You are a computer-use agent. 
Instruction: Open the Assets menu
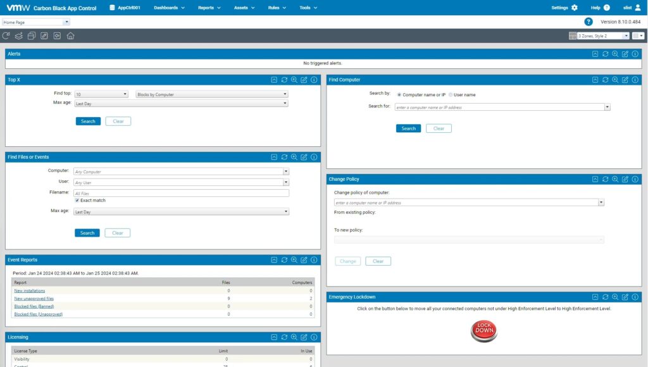[244, 8]
